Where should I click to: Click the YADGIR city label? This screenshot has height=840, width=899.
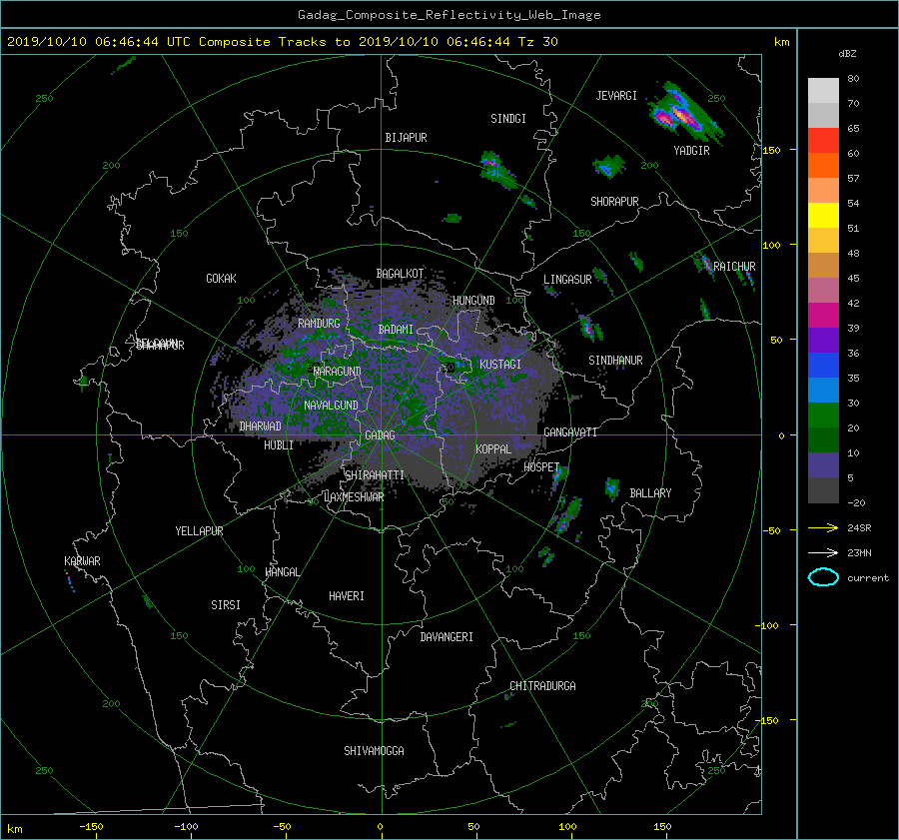691,151
